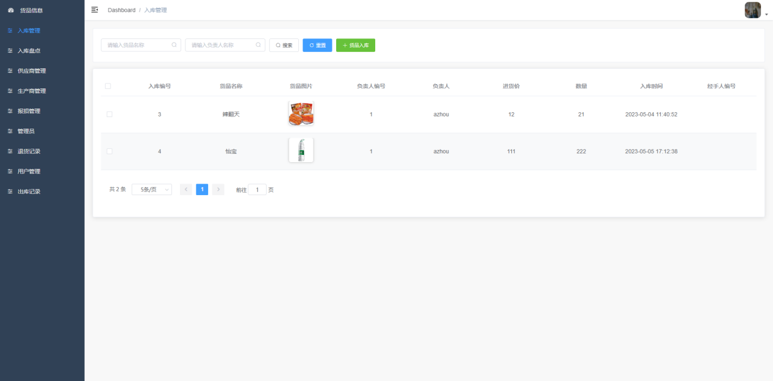Open 供应商管理 via its sidebar icon
Screen dimensions: 773x381
coord(10,71)
